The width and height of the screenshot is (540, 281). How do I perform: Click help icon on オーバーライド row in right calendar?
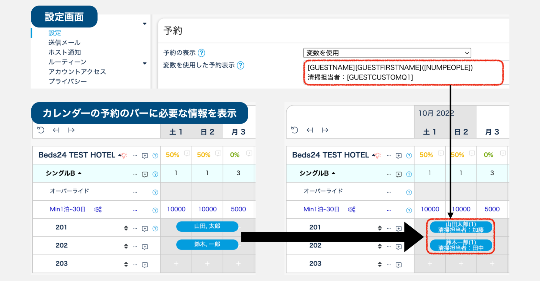409,192
